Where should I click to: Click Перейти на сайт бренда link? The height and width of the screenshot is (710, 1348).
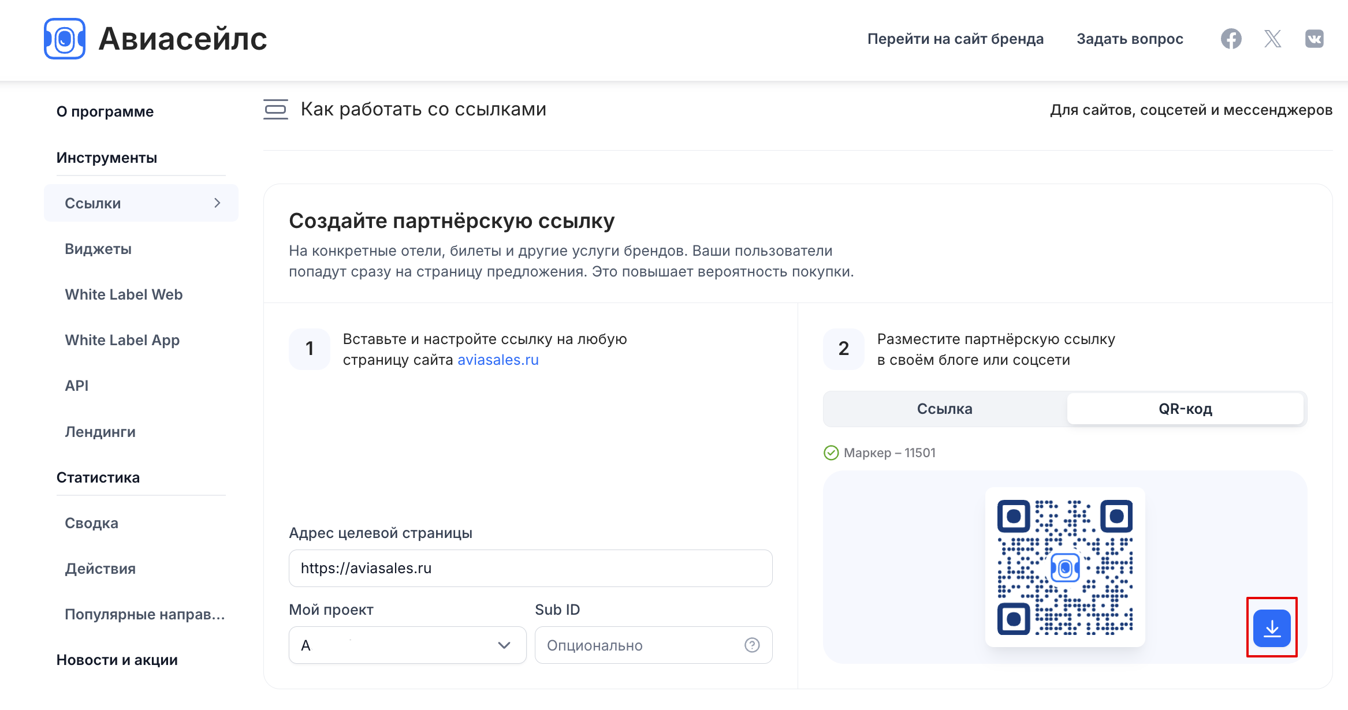(x=955, y=39)
